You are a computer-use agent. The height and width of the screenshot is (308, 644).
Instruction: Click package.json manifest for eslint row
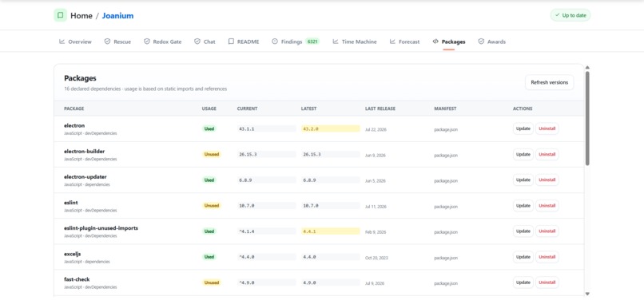(446, 207)
